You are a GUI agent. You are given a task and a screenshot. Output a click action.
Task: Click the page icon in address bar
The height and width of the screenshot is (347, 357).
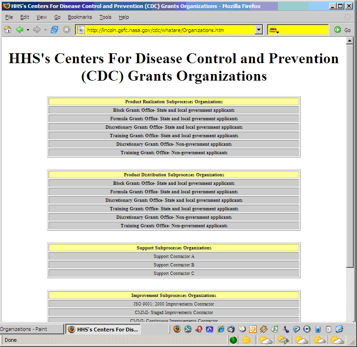[x=81, y=30]
